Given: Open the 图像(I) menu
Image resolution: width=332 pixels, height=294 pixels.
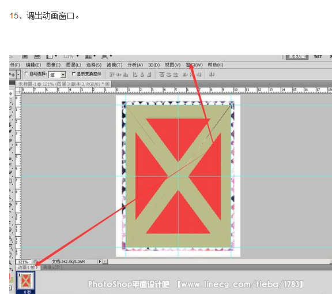Looking at the screenshot, I should [x=54, y=65].
